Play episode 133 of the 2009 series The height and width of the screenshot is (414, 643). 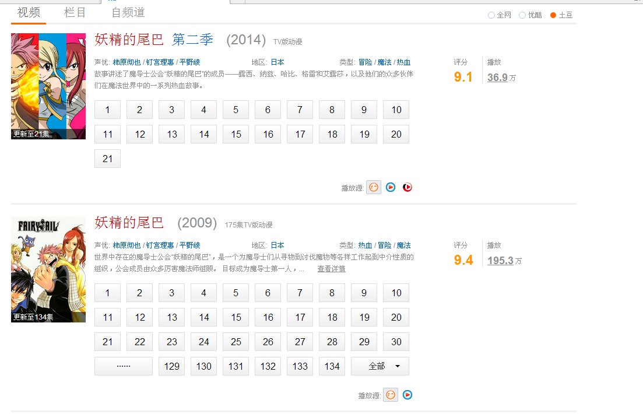point(300,366)
